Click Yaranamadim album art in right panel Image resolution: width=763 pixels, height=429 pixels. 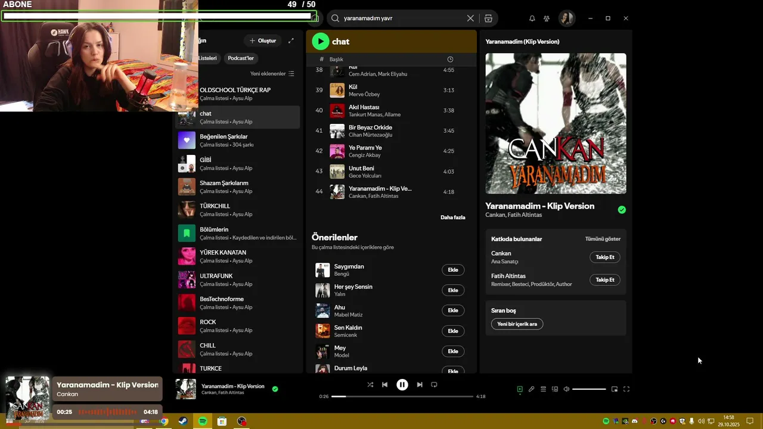[556, 123]
